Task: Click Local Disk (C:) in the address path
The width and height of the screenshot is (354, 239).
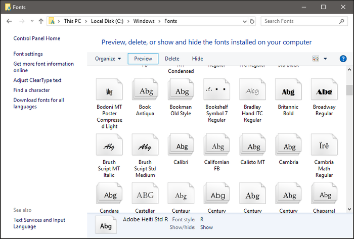Action: click(x=107, y=21)
